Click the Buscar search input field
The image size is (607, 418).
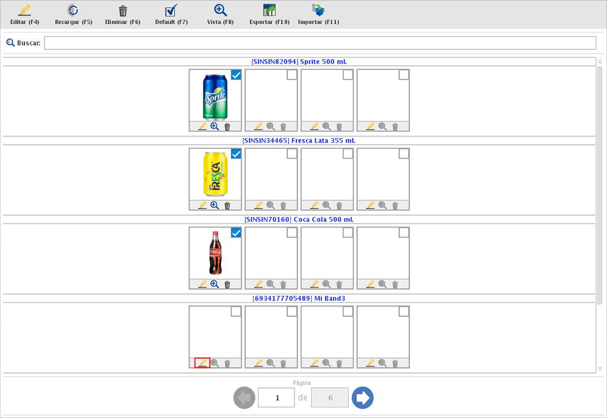[x=320, y=43]
